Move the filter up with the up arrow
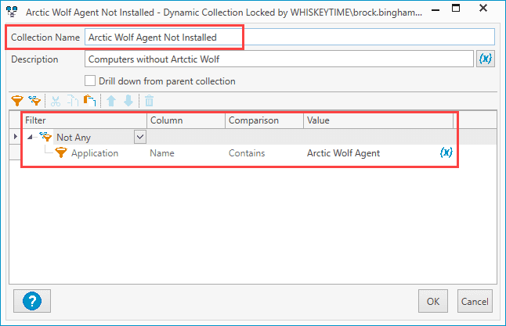The image size is (506, 326). [111, 101]
